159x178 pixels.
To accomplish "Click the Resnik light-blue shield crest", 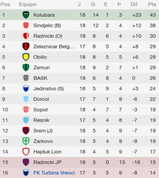I will [26, 120].
